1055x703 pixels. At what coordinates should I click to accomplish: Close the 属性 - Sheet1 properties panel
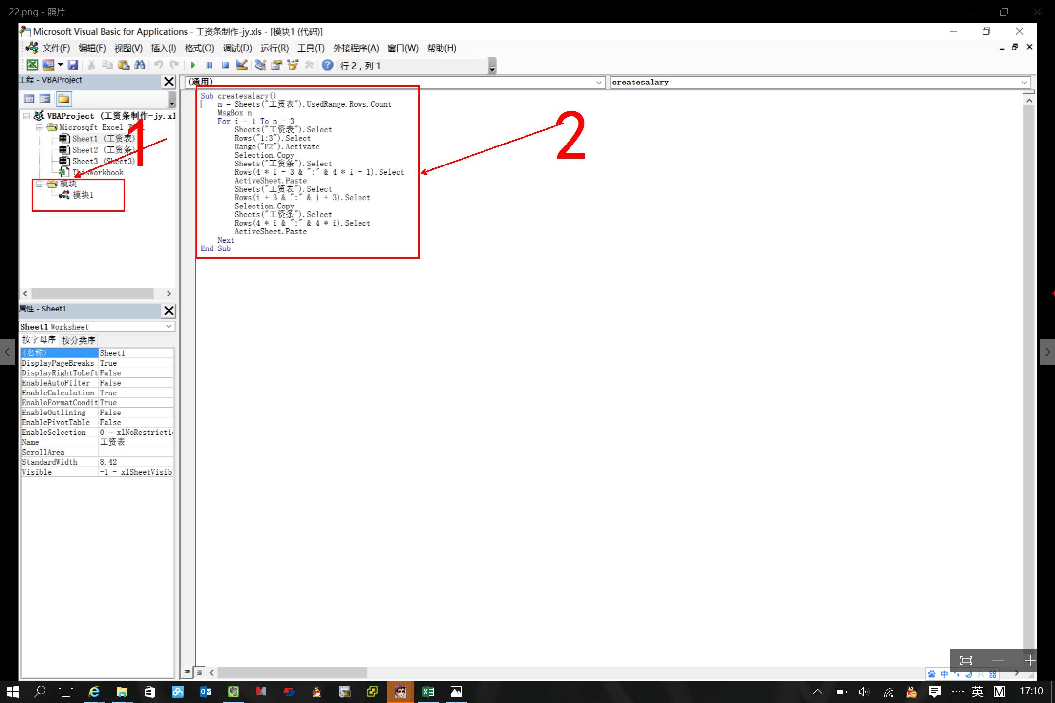pos(169,310)
